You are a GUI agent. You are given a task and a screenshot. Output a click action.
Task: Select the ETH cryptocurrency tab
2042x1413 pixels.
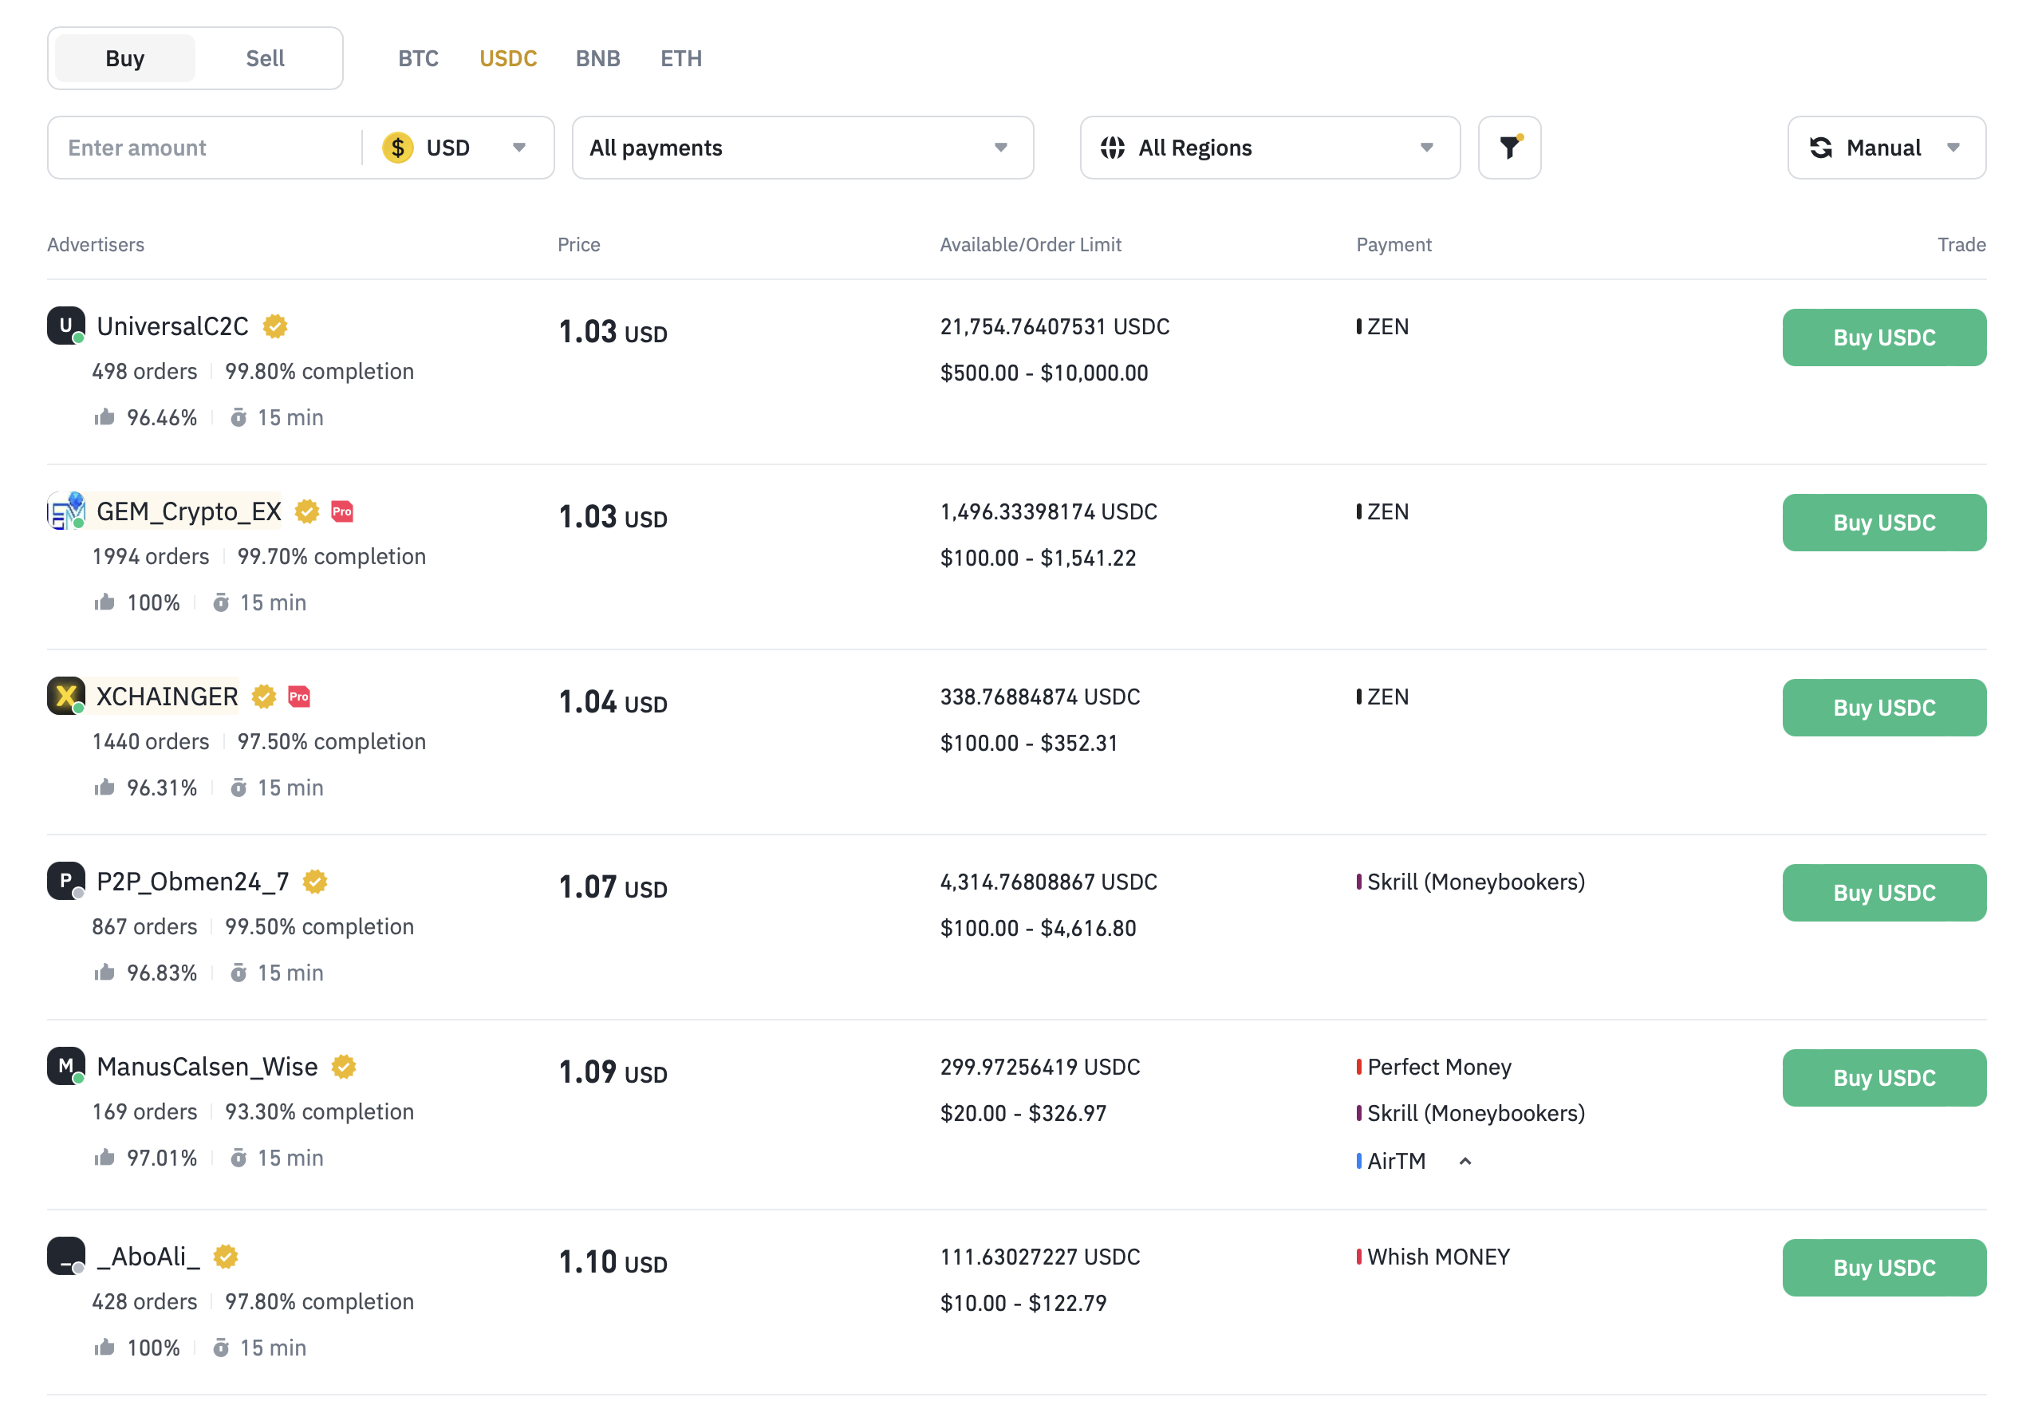tap(680, 57)
